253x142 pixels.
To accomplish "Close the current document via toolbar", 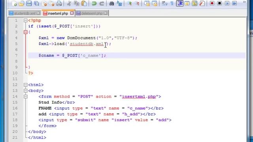I will (44, 4).
